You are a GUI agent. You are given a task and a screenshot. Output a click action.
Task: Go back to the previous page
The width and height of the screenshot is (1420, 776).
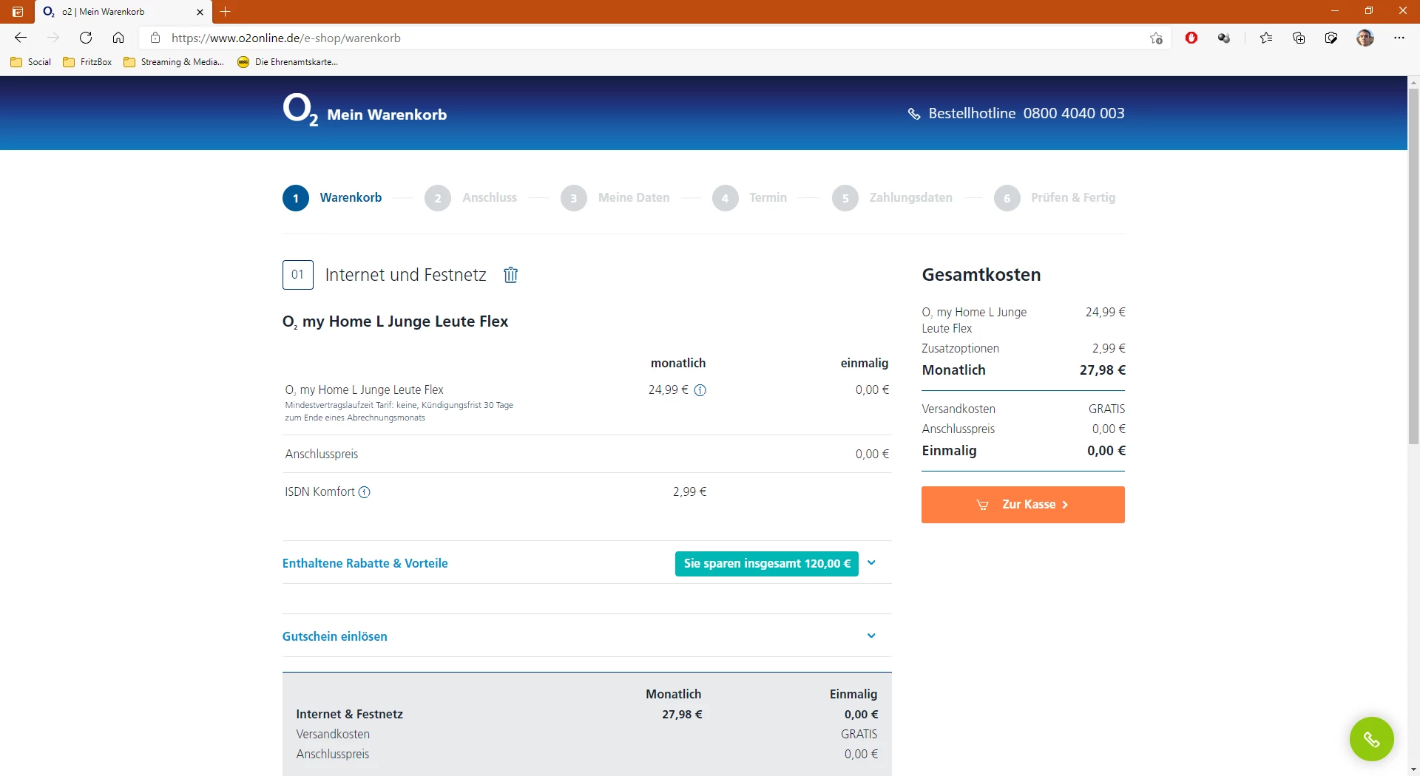point(21,38)
